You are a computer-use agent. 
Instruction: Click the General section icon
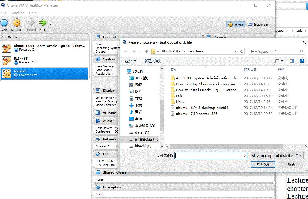[x=98, y=37]
